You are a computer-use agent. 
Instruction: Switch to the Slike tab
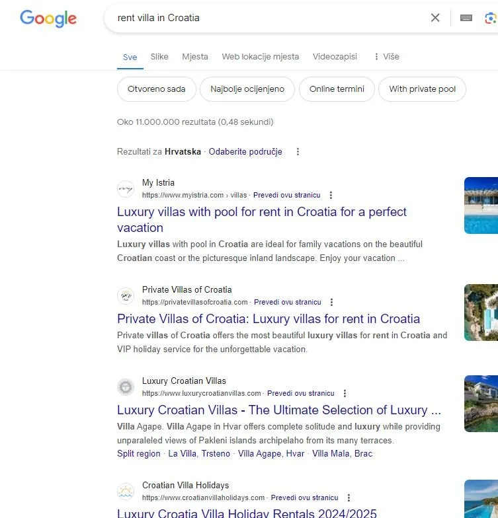pos(159,57)
